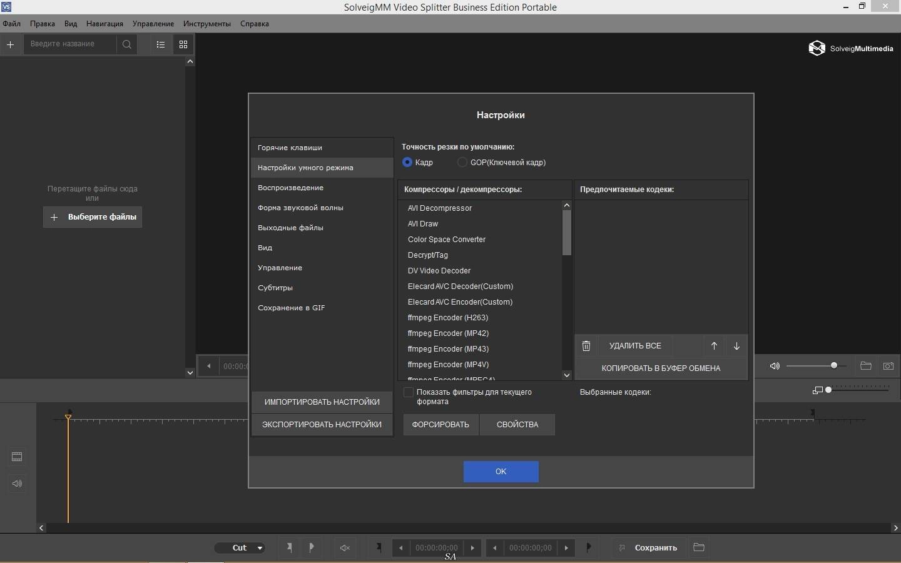Open the Навигация menu
The width and height of the screenshot is (901, 563).
pyautogui.click(x=104, y=24)
